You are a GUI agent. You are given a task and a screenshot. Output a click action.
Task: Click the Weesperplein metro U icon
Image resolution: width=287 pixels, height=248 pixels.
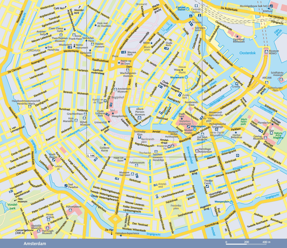coord(231,202)
